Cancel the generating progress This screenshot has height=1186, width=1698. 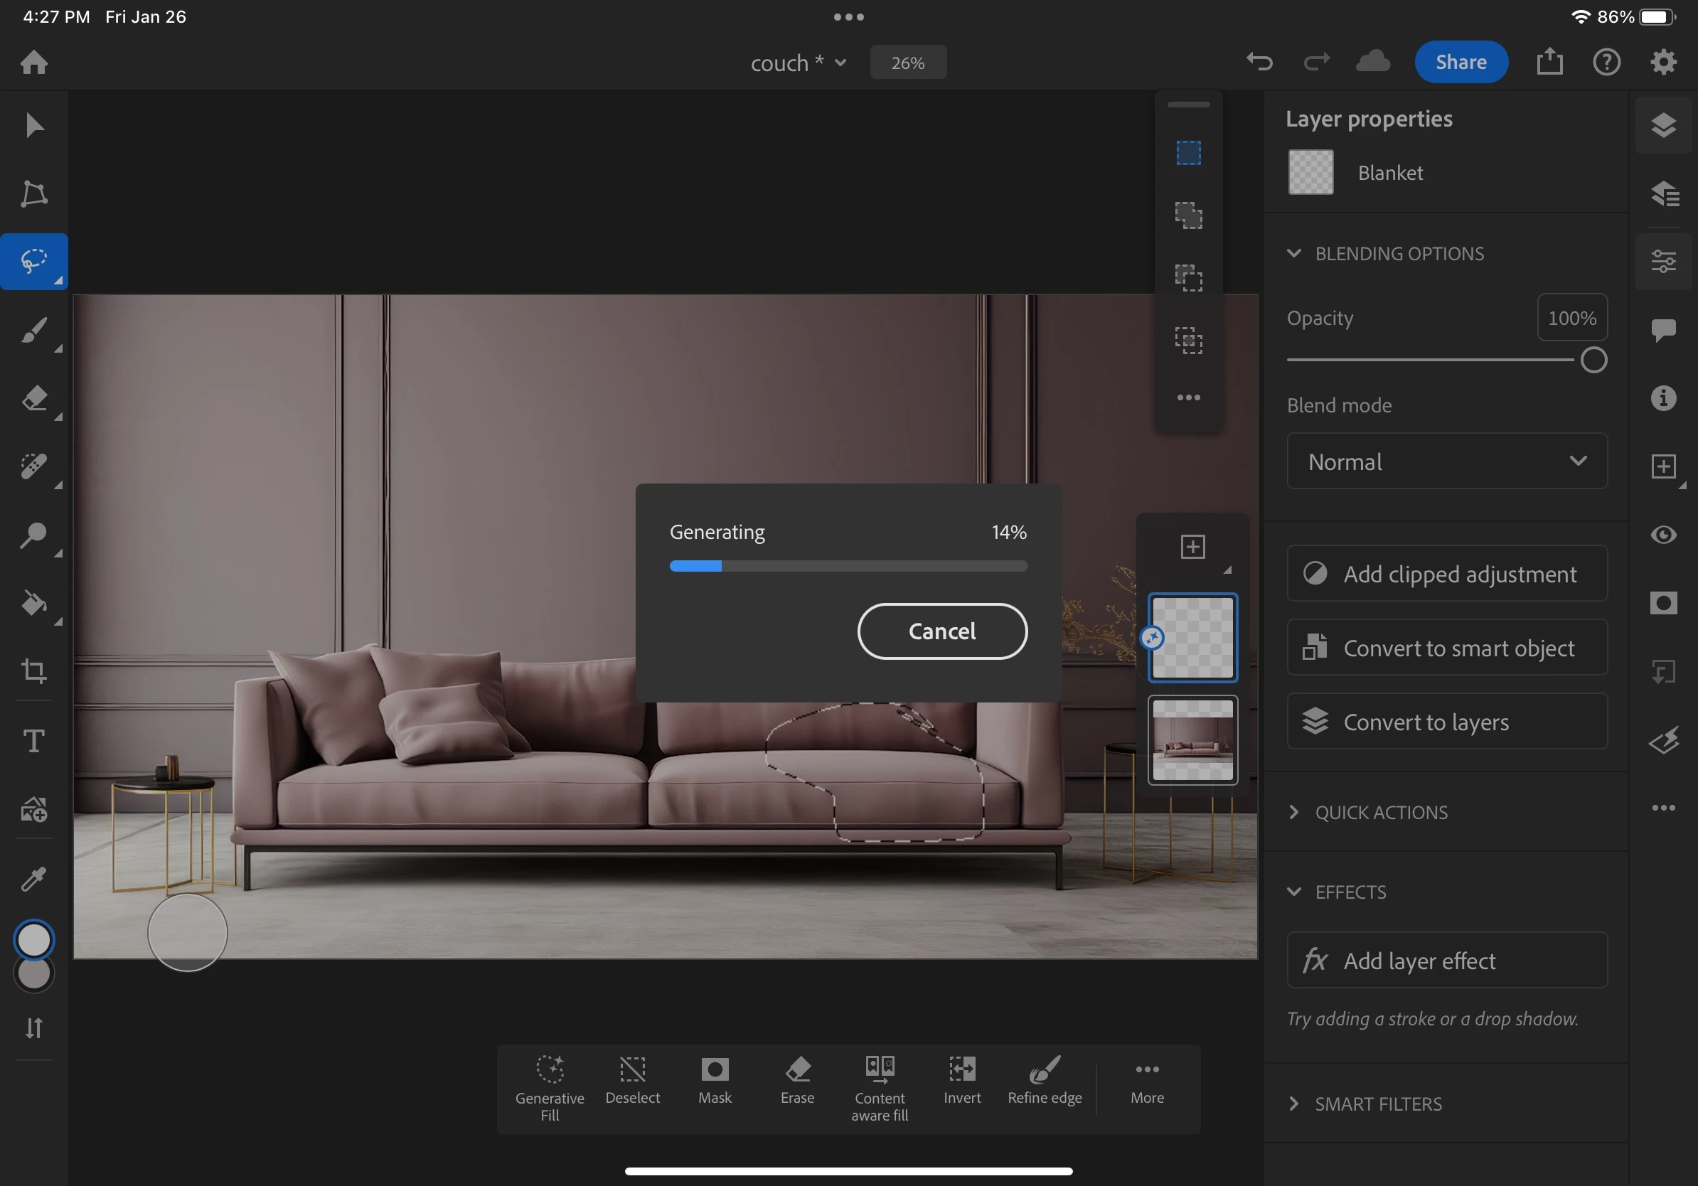(941, 631)
